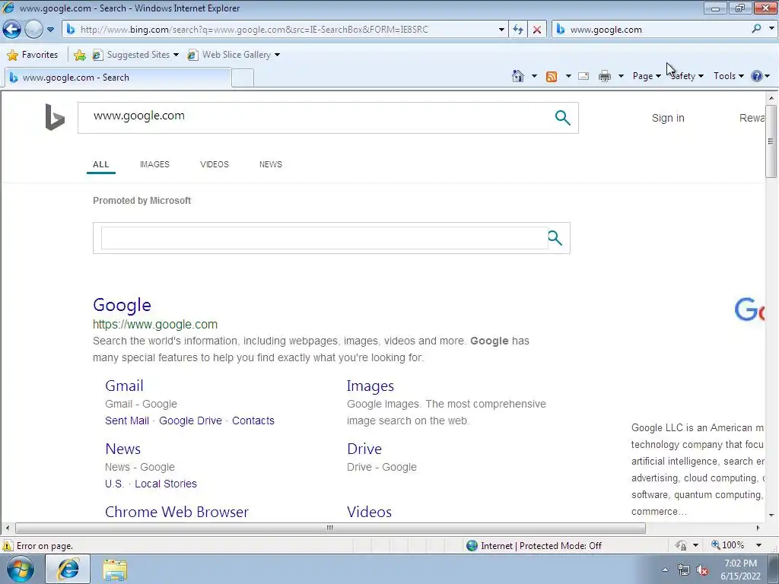
Task: Click the browser Forward arrow button
Action: pyautogui.click(x=33, y=30)
